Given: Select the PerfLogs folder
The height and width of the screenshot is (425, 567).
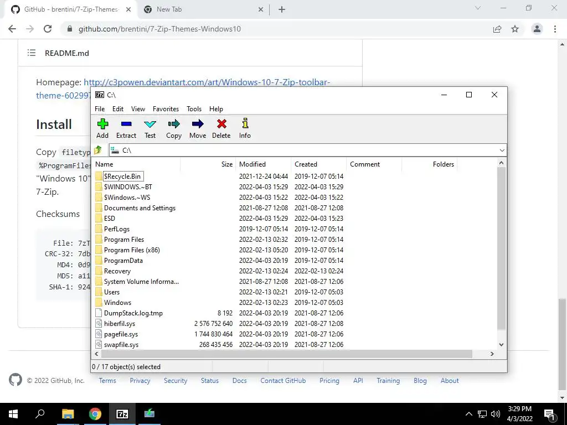Looking at the screenshot, I should 116,229.
